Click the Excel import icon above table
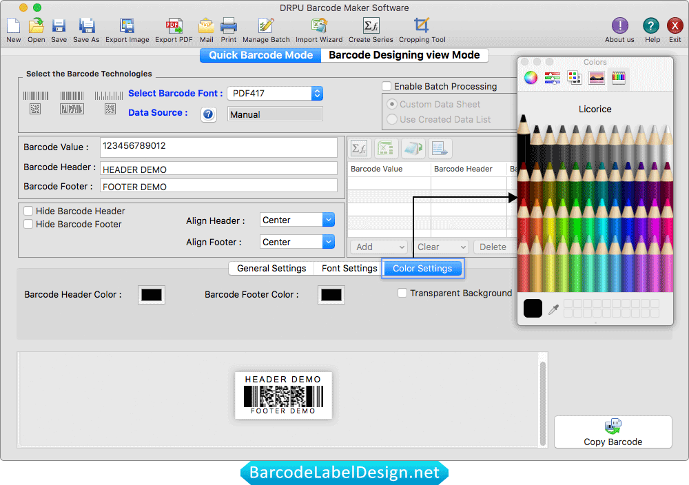Screen dimensions: 689x485 click(387, 149)
